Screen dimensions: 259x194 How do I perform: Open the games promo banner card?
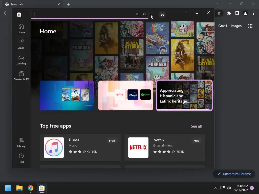67,95
